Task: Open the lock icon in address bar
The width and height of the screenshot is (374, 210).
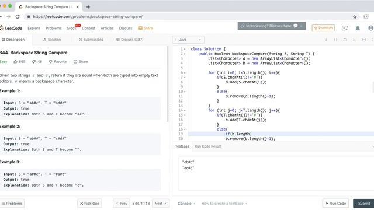Action: [x=29, y=17]
